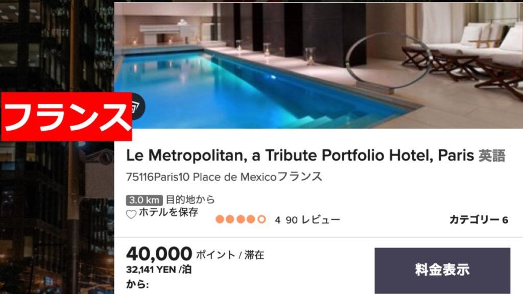Open the dark circular photo gallery icon
523x294 pixels.
point(138,106)
